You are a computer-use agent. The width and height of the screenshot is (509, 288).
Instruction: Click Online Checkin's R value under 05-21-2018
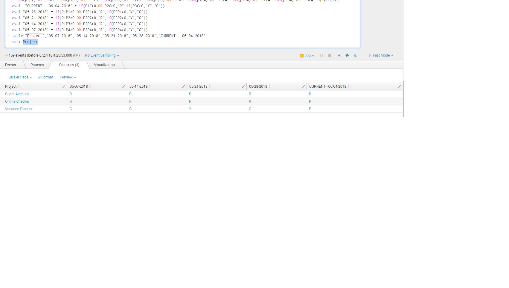point(190,101)
